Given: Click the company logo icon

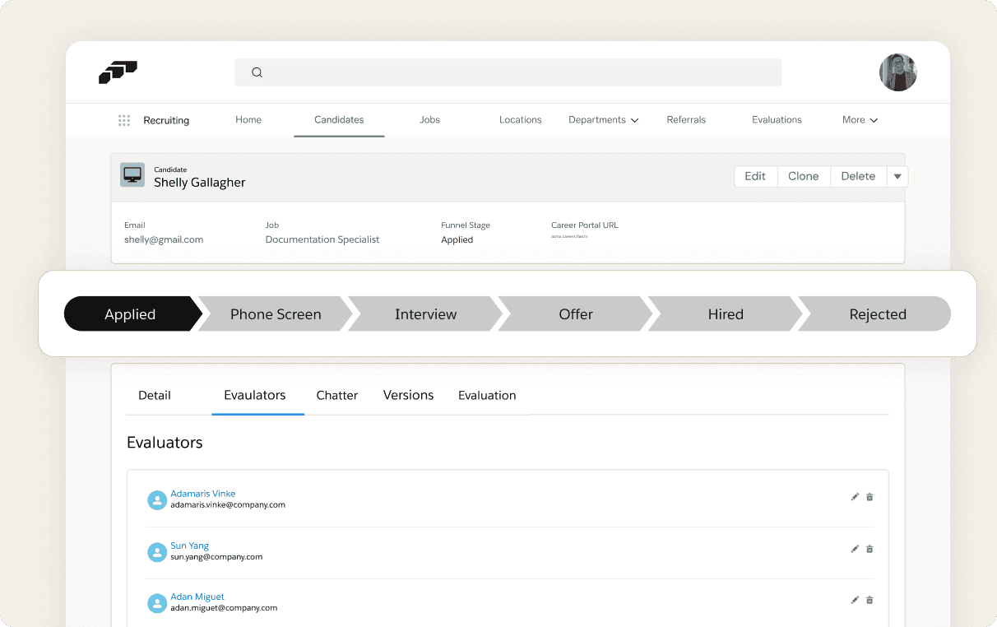Looking at the screenshot, I should (x=118, y=72).
